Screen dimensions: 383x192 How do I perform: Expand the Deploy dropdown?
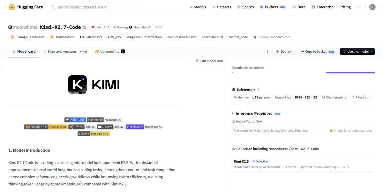click(x=285, y=51)
